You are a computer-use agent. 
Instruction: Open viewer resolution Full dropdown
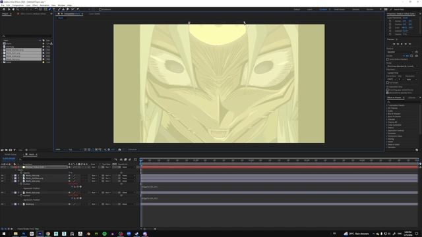click(x=74, y=149)
